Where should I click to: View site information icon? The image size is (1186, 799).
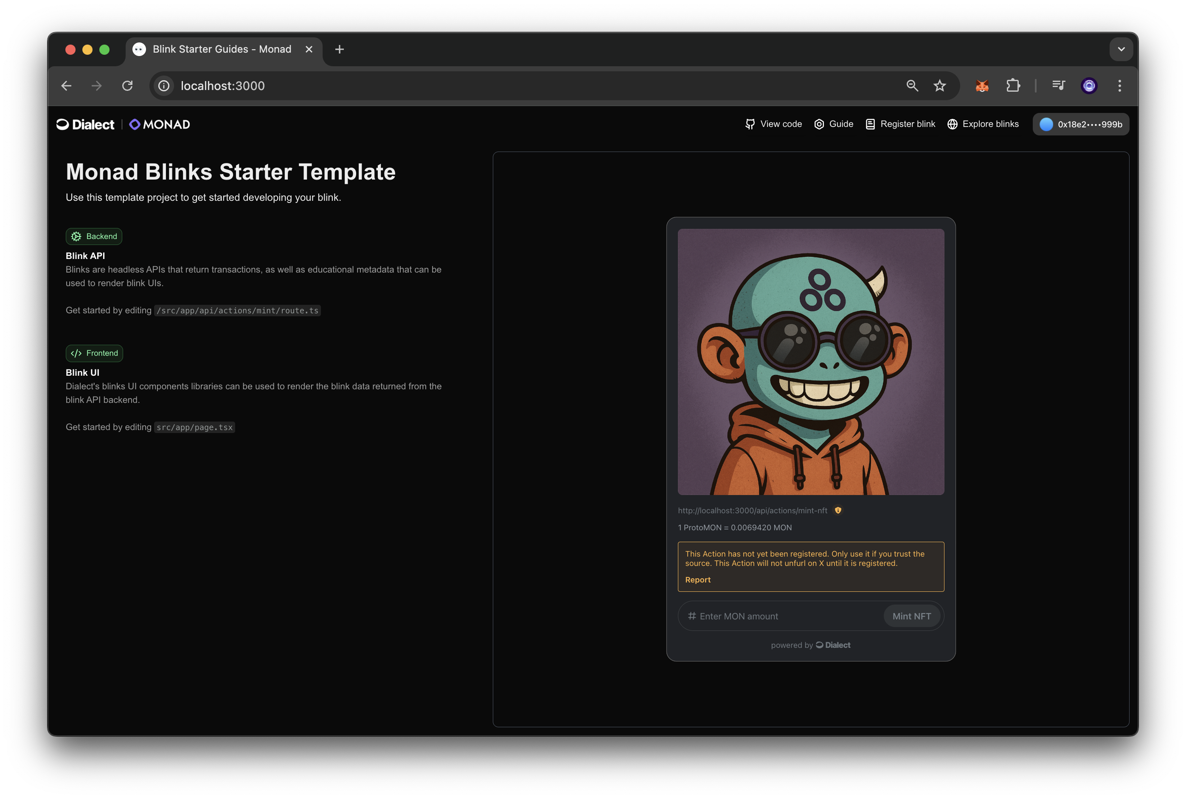163,86
